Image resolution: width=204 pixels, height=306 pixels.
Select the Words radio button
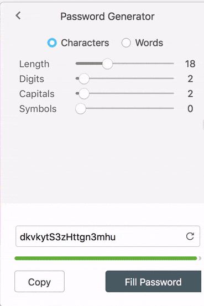[126, 43]
